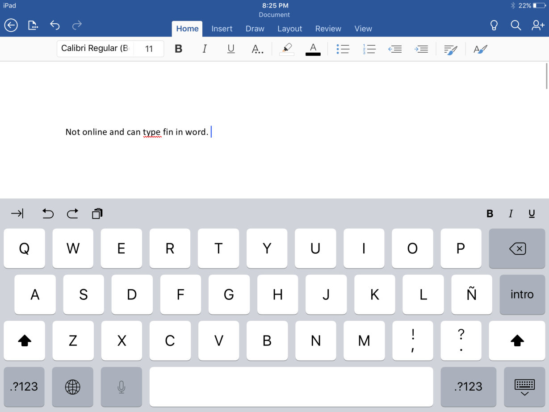The height and width of the screenshot is (412, 549).
Task: Tap the intro return key
Action: click(x=522, y=294)
